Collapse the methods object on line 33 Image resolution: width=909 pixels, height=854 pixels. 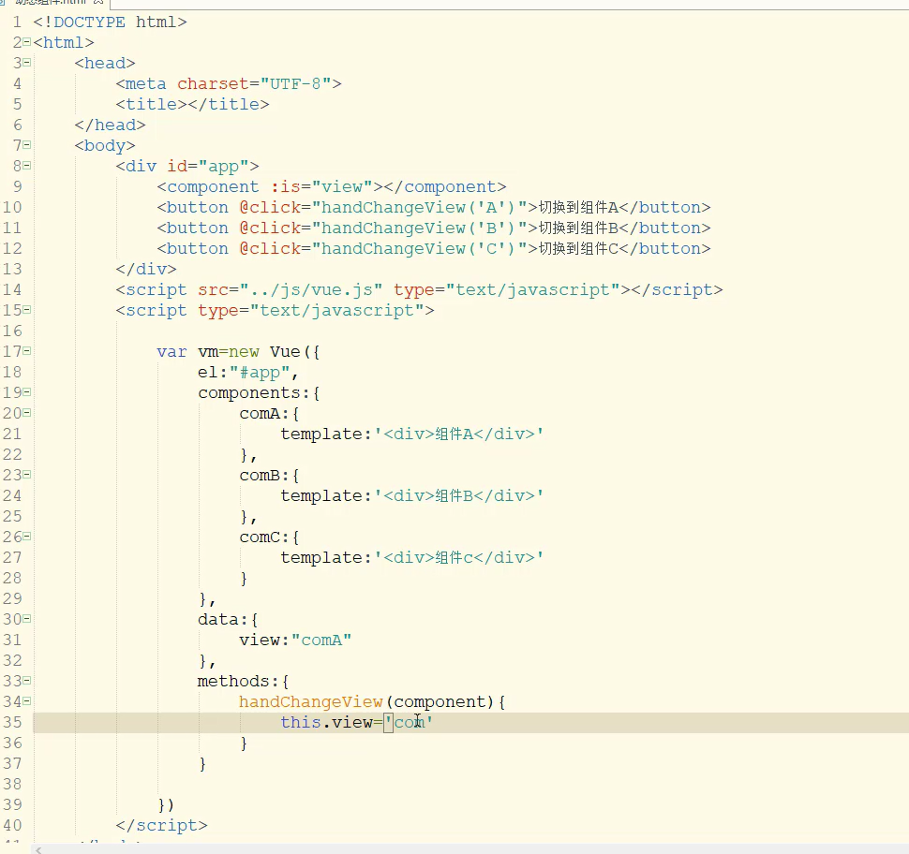26,681
